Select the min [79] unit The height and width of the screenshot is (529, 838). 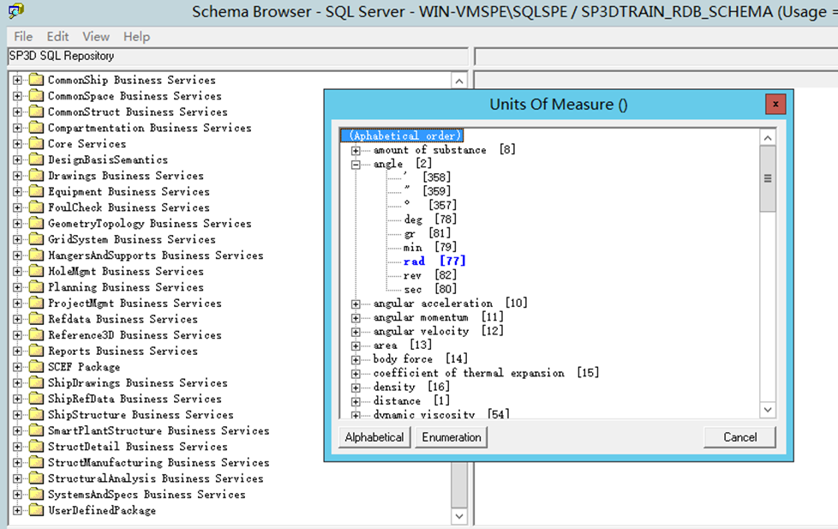430,247
